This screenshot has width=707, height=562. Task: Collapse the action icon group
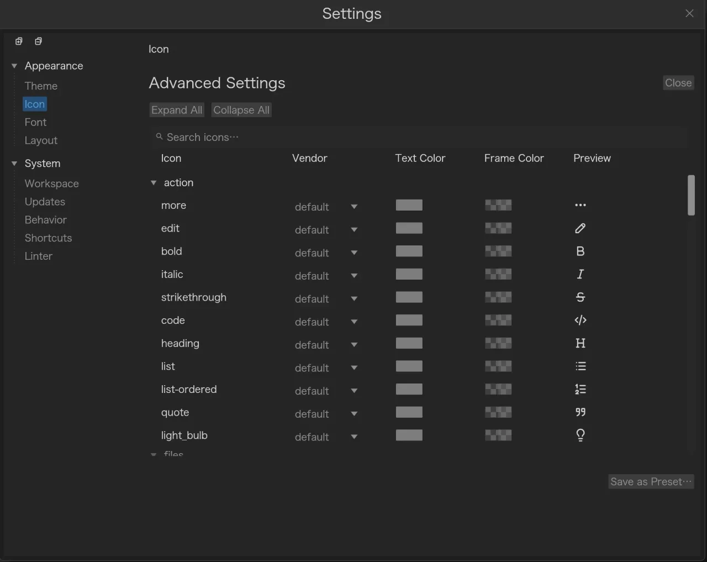click(x=154, y=183)
